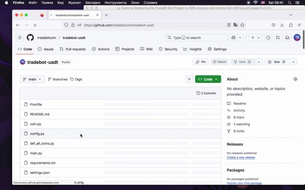
Task: Bookmark this page with the star
Action: [242, 25]
